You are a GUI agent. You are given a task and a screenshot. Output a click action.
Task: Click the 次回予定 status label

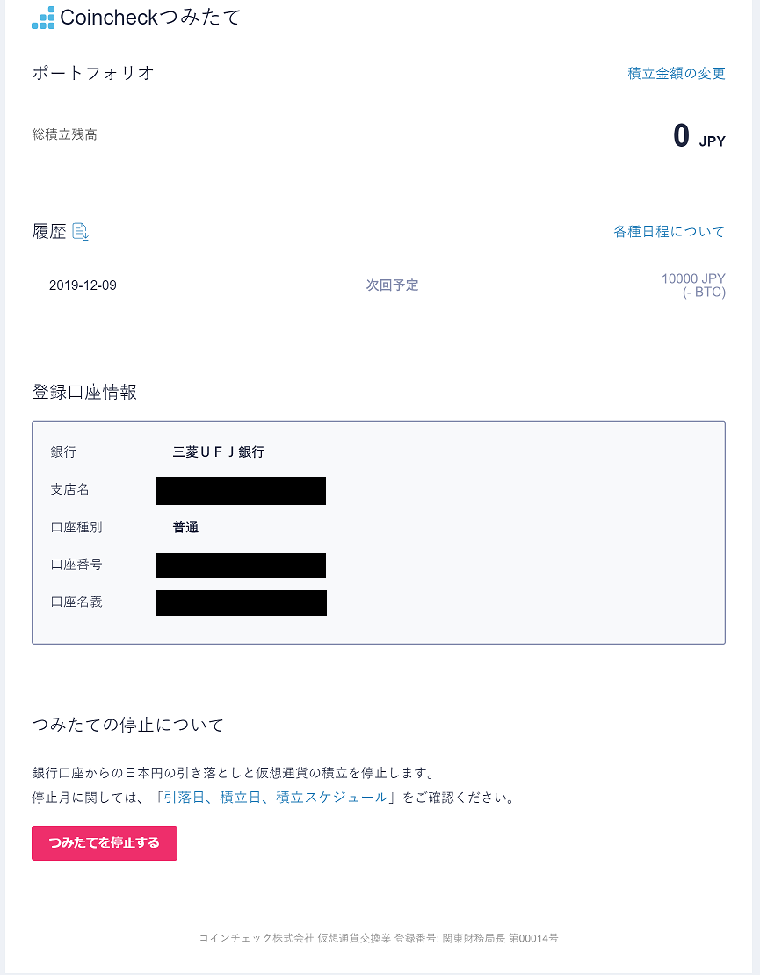pyautogui.click(x=392, y=285)
